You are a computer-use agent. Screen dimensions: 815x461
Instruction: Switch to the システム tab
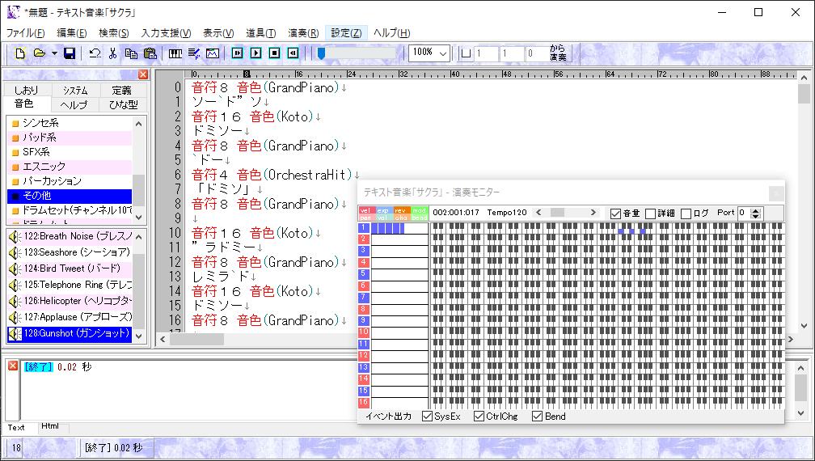[75, 90]
